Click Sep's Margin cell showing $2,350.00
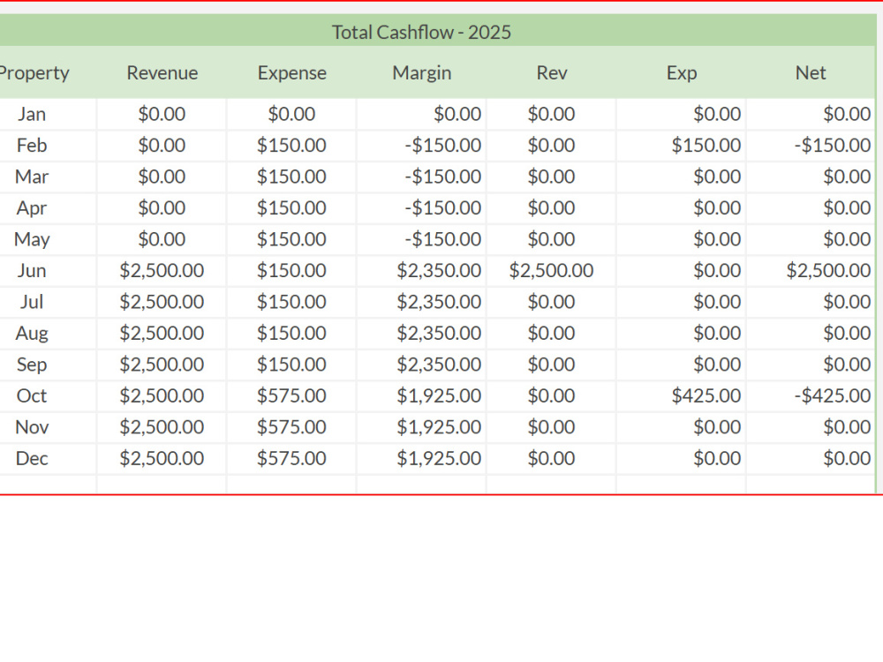Image resolution: width=883 pixels, height=662 pixels. click(x=422, y=365)
